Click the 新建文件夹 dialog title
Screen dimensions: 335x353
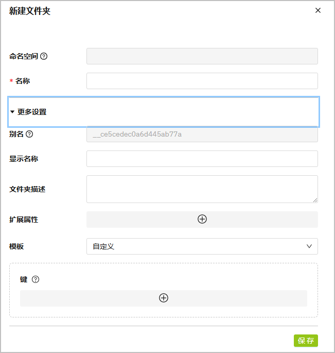(30, 11)
